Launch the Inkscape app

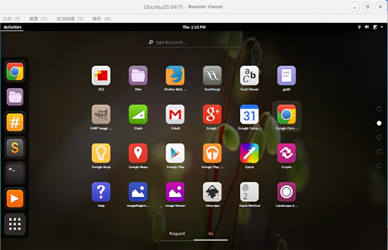[x=212, y=192]
